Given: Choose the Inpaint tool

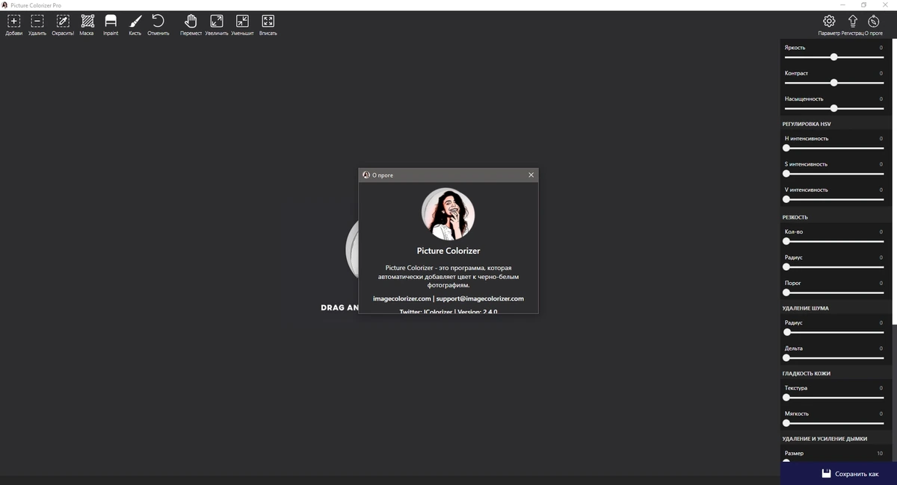Looking at the screenshot, I should click(111, 25).
